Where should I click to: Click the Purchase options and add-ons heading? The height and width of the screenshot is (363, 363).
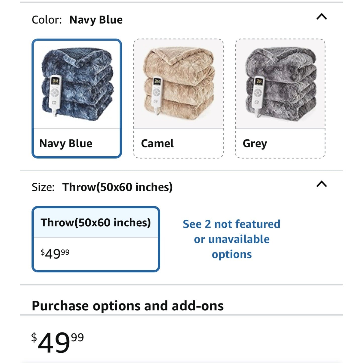click(128, 306)
